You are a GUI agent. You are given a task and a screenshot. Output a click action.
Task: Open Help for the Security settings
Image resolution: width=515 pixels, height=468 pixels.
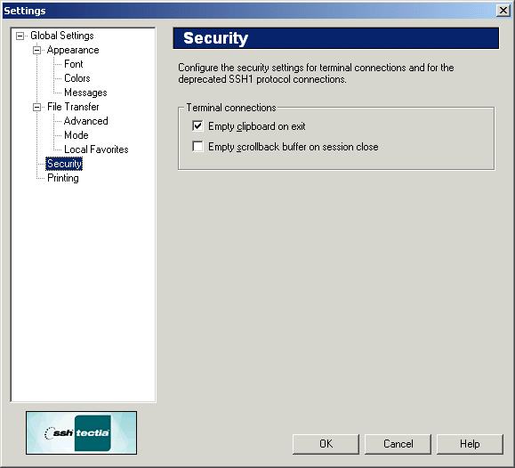tap(470, 444)
